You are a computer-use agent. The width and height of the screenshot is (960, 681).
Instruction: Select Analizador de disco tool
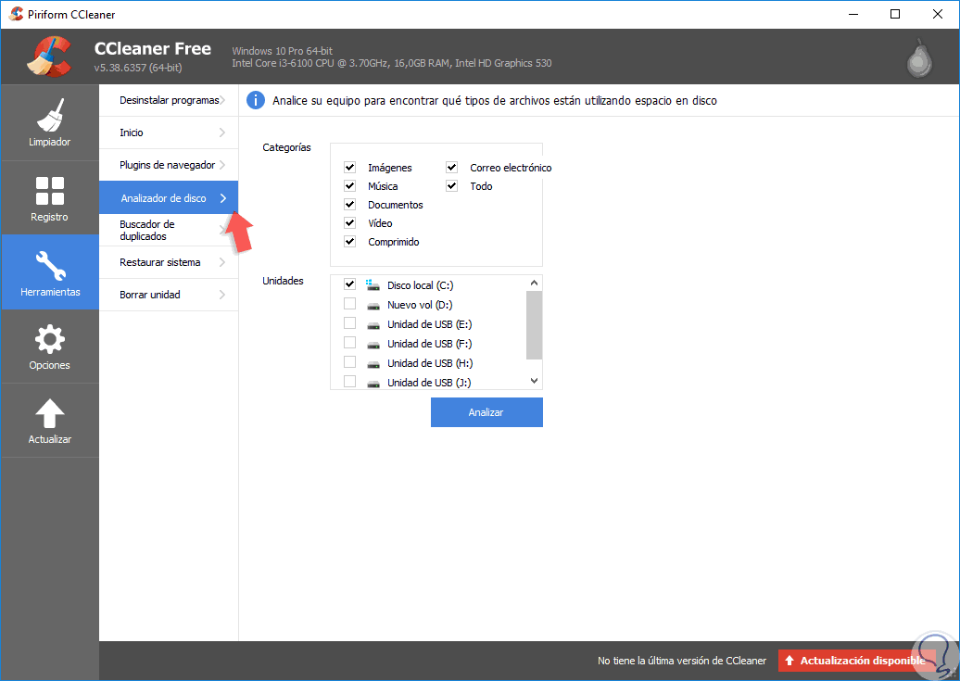(169, 197)
